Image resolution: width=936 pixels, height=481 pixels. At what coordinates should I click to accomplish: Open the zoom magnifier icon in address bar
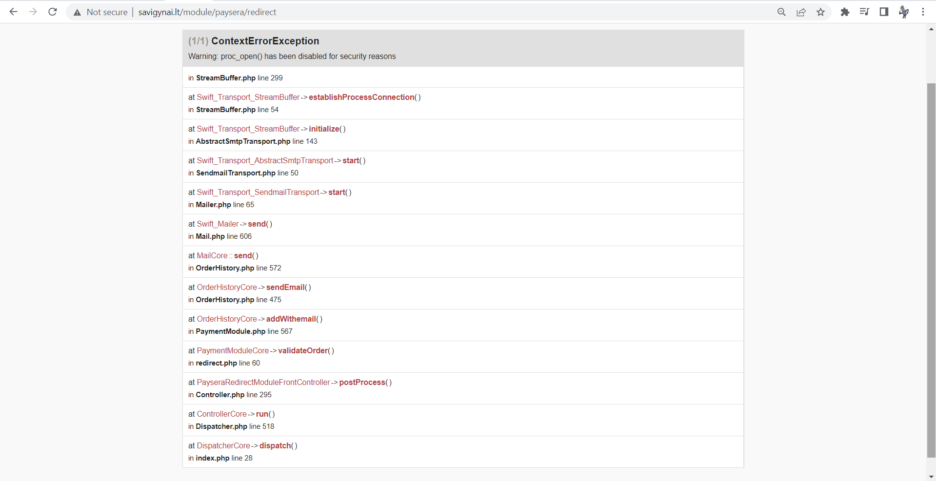coord(781,12)
